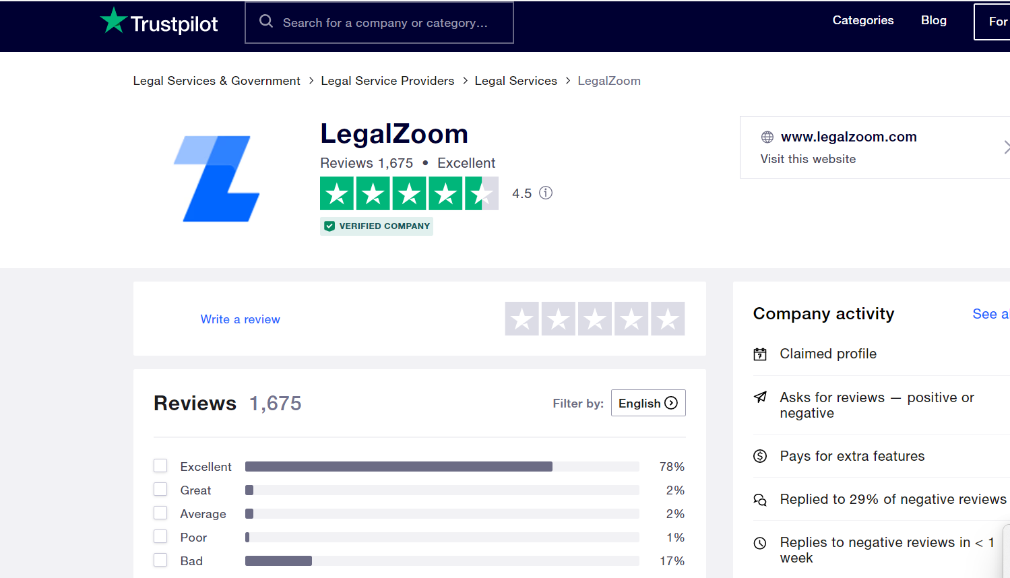1010x578 pixels.
Task: Click the calendar icon beside Claimed profile
Action: point(760,354)
